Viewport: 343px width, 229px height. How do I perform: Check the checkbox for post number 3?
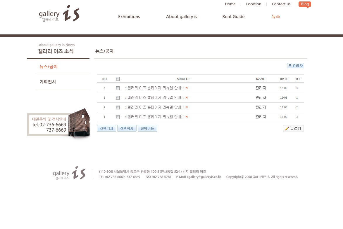(118, 98)
